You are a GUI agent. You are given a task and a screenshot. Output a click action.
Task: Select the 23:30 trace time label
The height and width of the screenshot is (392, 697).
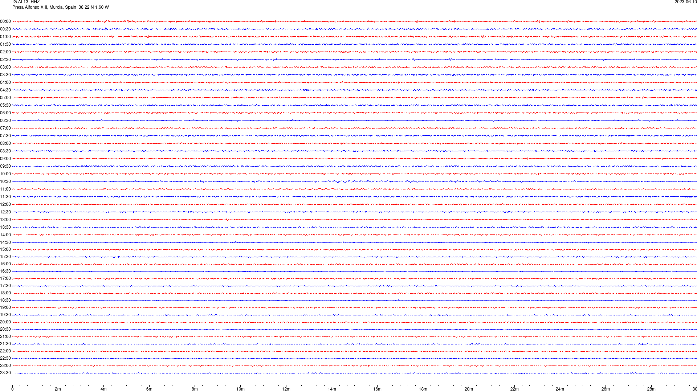tap(5, 373)
